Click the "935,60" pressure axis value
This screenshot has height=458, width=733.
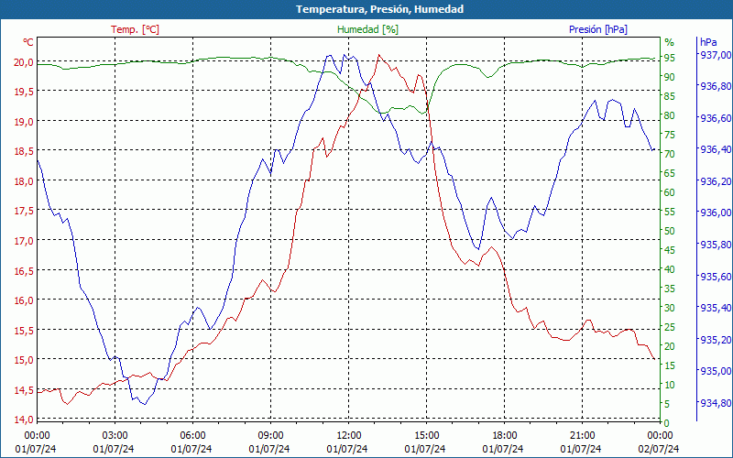coord(716,277)
